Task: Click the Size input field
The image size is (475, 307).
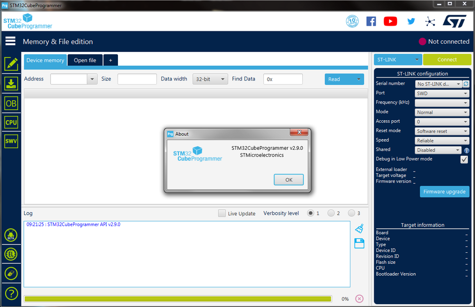Action: click(x=137, y=79)
